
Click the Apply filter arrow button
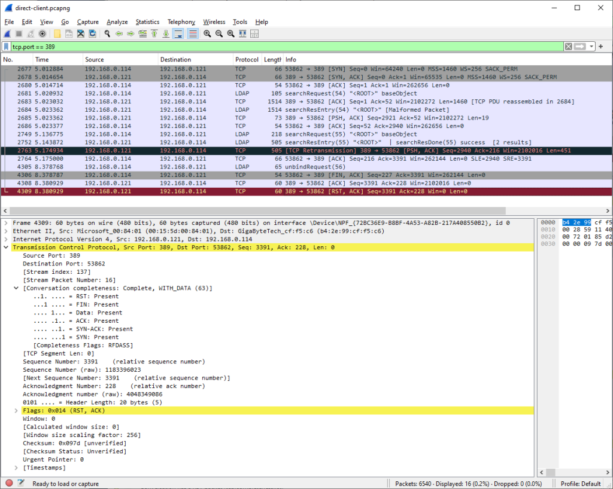tap(579, 46)
